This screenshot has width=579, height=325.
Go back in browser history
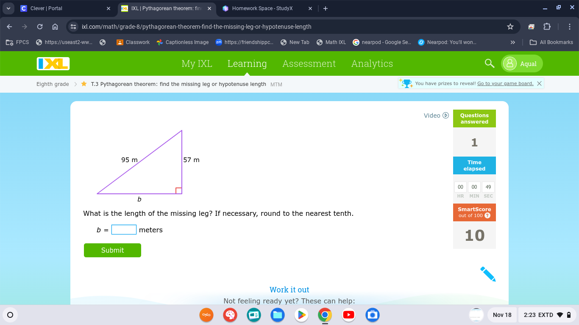9,27
